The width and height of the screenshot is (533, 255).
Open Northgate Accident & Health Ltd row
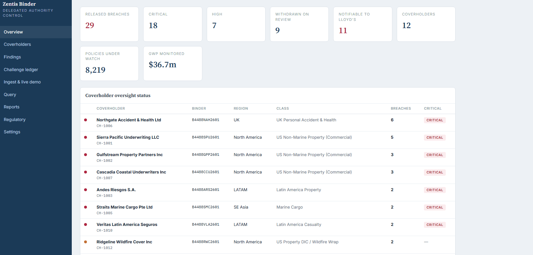point(268,123)
